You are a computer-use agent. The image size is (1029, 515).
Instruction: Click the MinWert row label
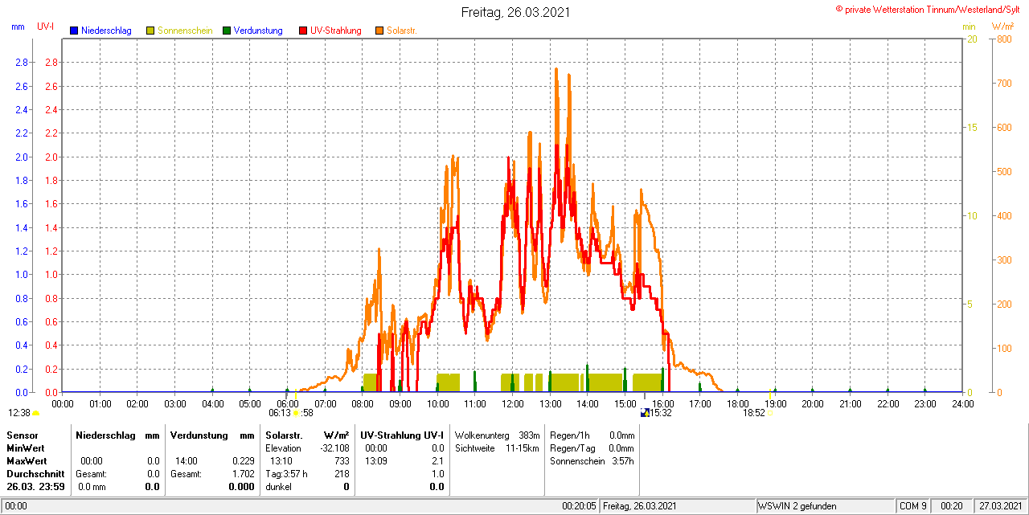coord(26,448)
